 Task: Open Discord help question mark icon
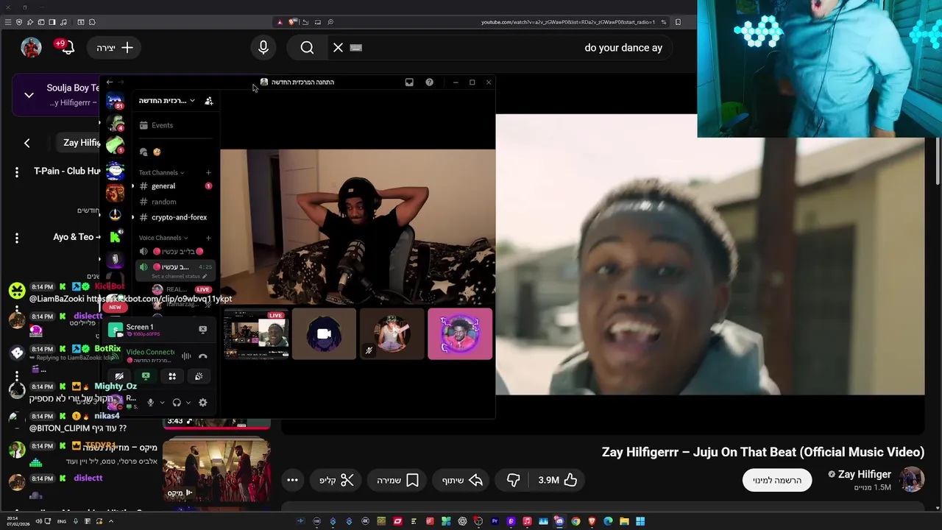click(430, 82)
